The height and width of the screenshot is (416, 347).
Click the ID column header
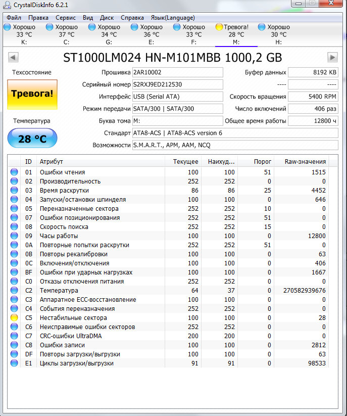coord(28,162)
